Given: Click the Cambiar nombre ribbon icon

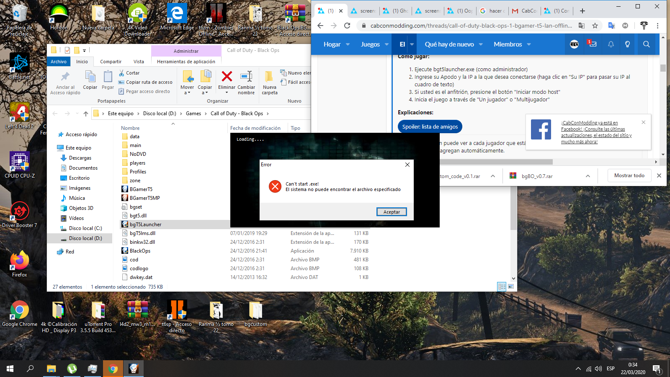Looking at the screenshot, I should [x=246, y=77].
